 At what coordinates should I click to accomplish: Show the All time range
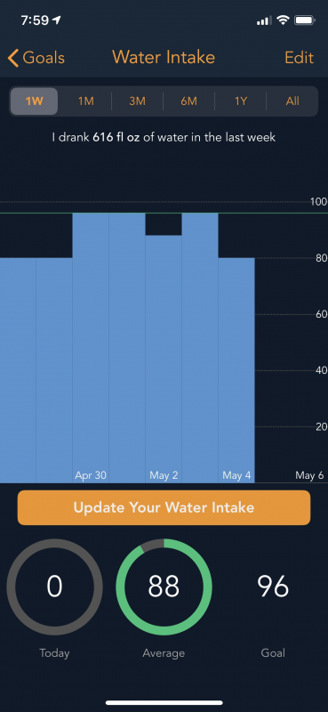point(292,101)
